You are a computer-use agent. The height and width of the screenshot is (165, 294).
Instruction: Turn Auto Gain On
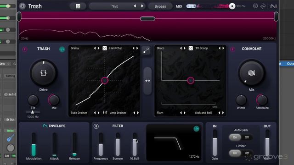pyautogui.click(x=235, y=137)
